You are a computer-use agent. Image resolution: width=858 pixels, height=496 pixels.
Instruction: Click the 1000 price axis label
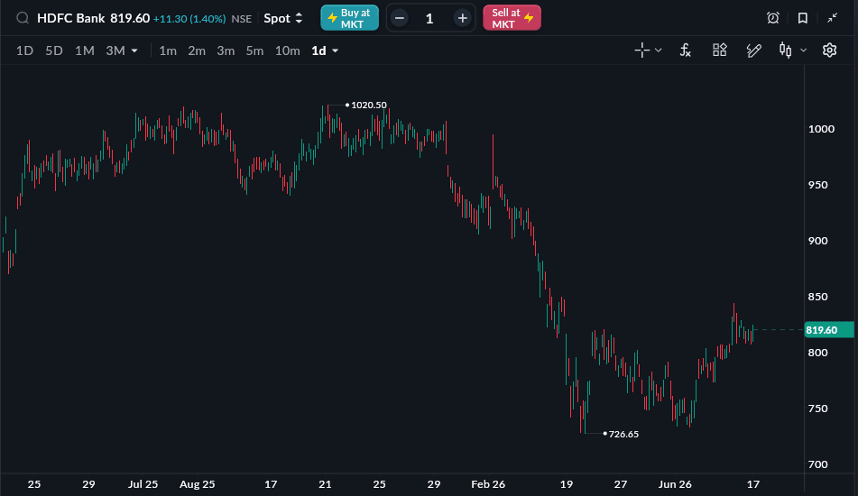coord(821,129)
